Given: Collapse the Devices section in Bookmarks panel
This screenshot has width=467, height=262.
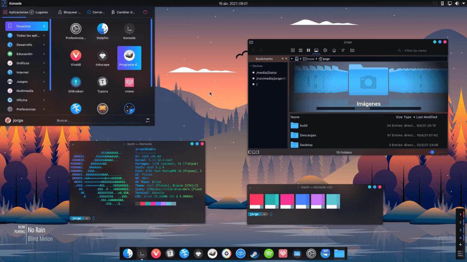Looking at the screenshot, I should tap(251, 66).
